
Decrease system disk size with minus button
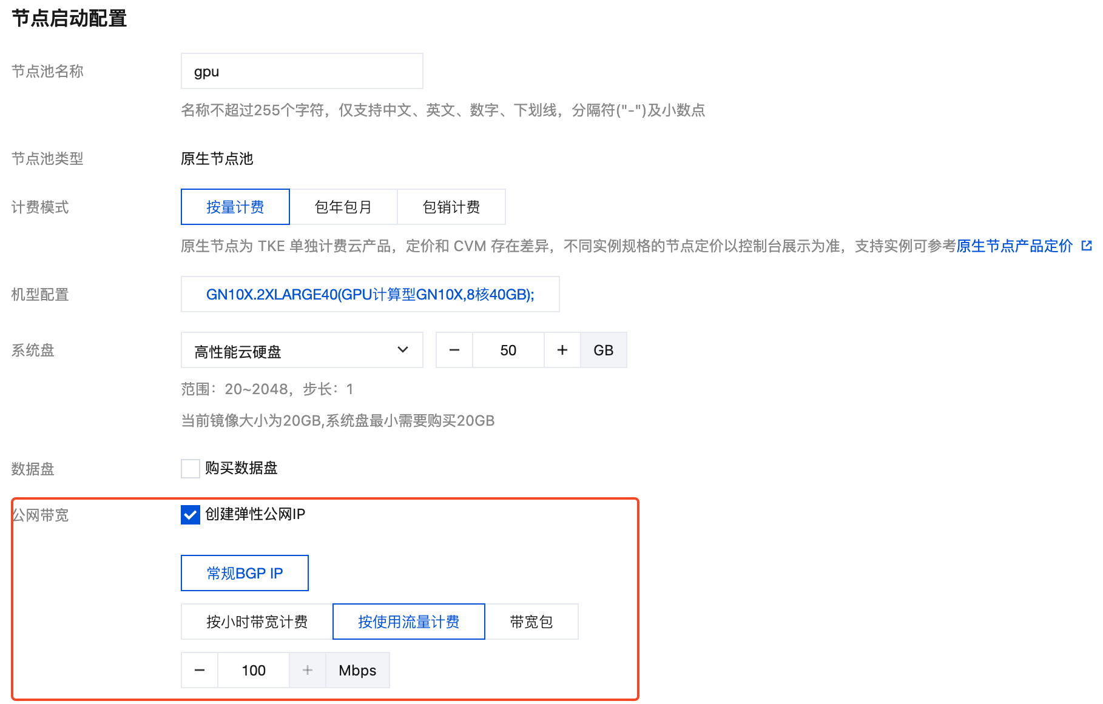coord(454,350)
